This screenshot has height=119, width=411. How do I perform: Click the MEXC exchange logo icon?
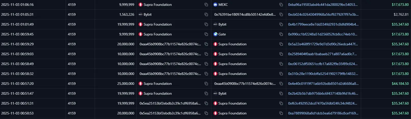(x=215, y=5)
